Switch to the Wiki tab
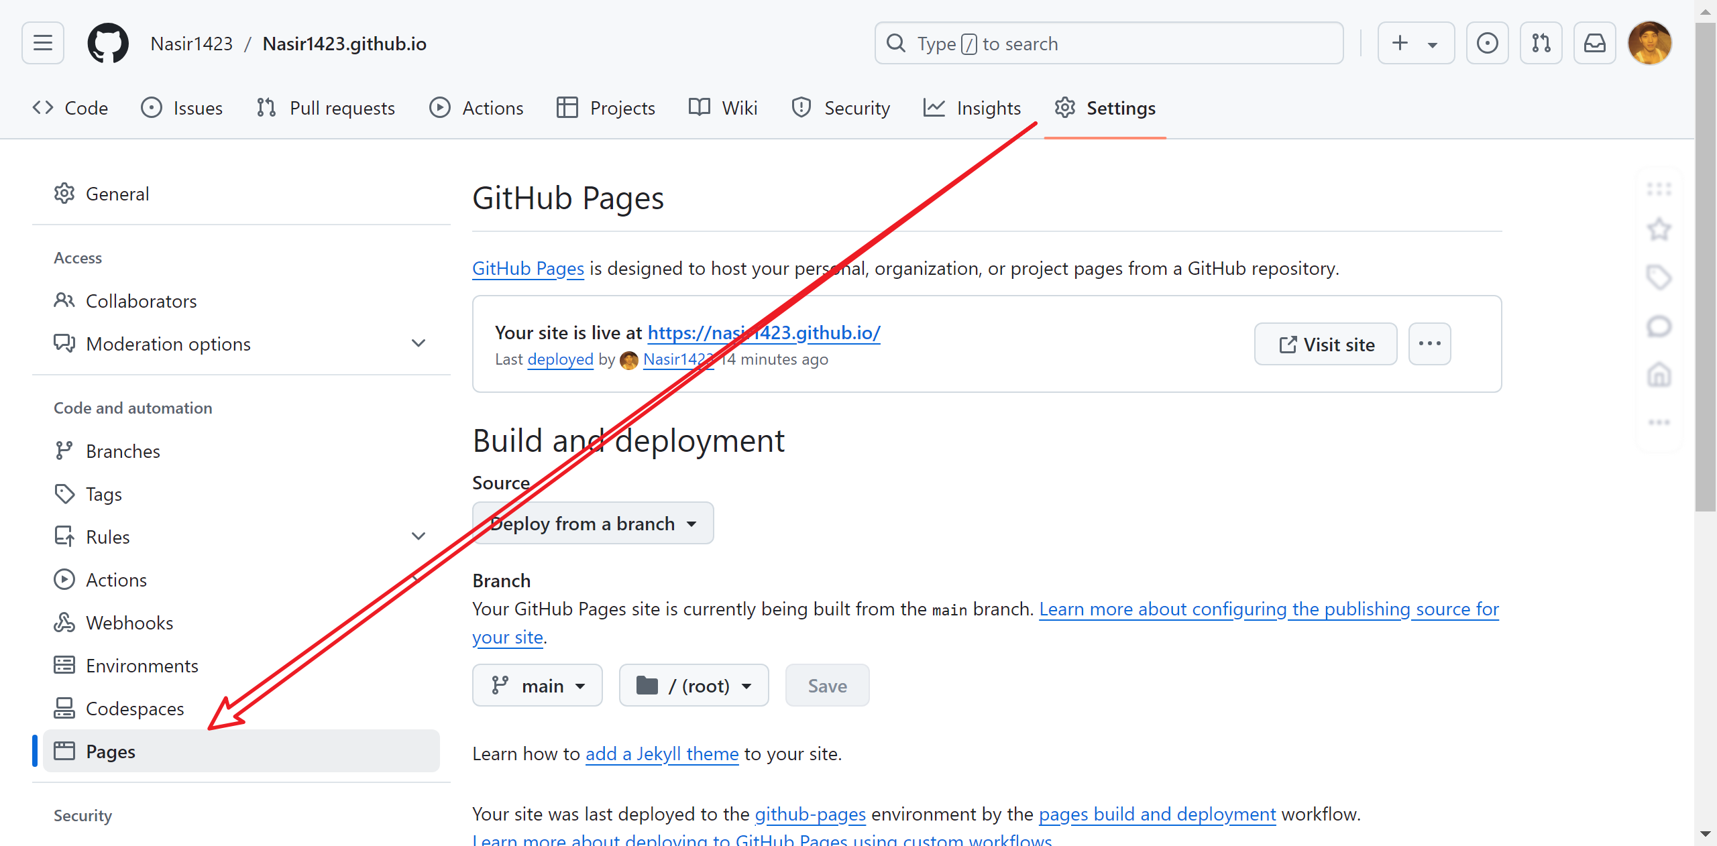Image resolution: width=1717 pixels, height=846 pixels. click(x=723, y=108)
